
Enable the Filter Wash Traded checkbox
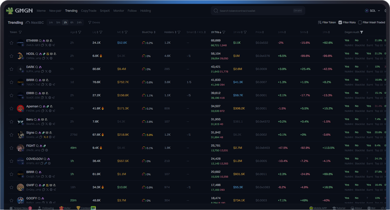click(360, 22)
